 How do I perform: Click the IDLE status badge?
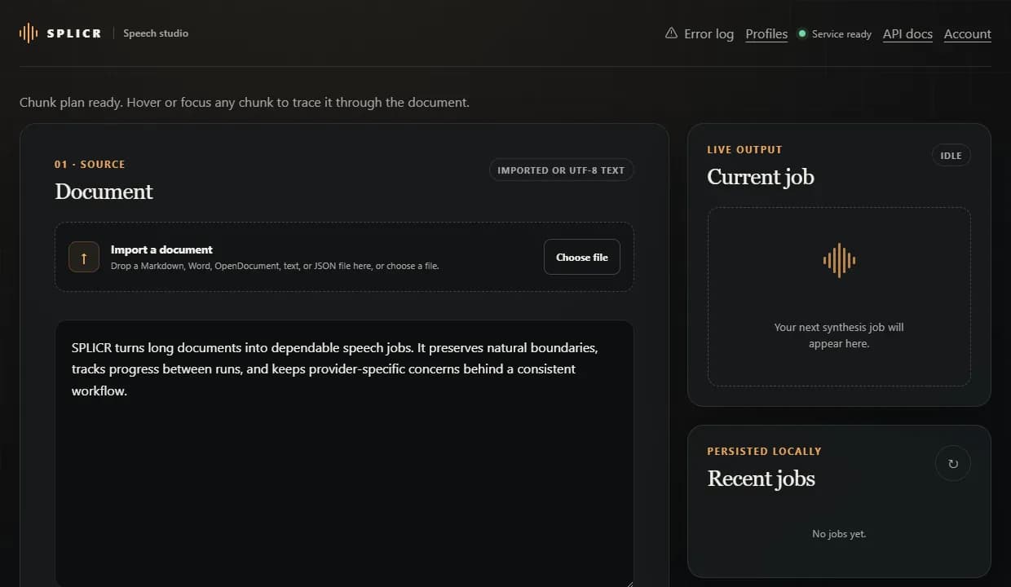point(951,156)
